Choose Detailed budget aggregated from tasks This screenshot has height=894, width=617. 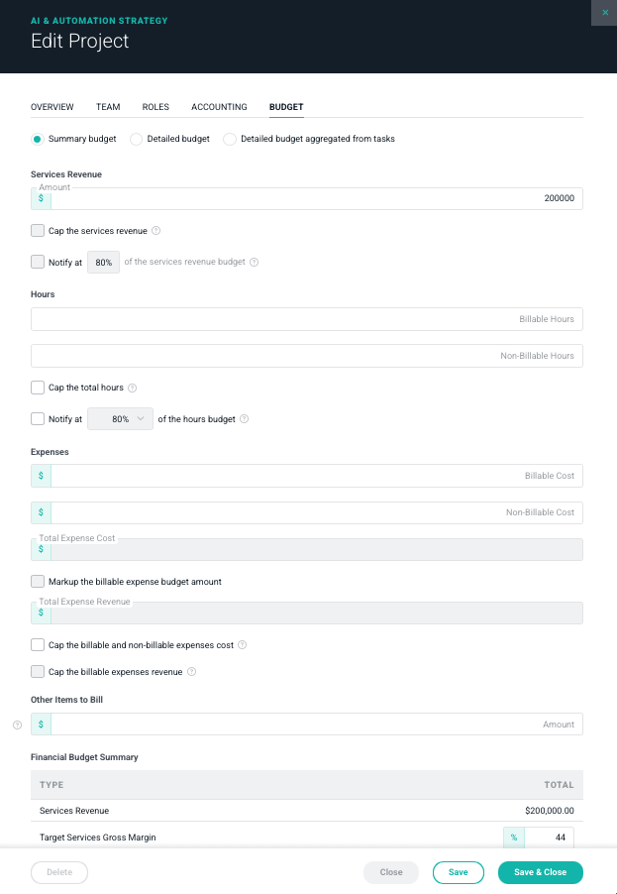[230, 139]
